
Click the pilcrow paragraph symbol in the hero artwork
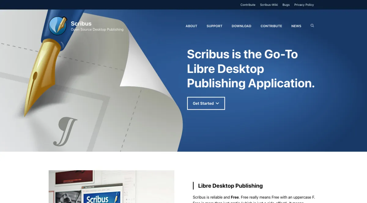(x=65, y=131)
